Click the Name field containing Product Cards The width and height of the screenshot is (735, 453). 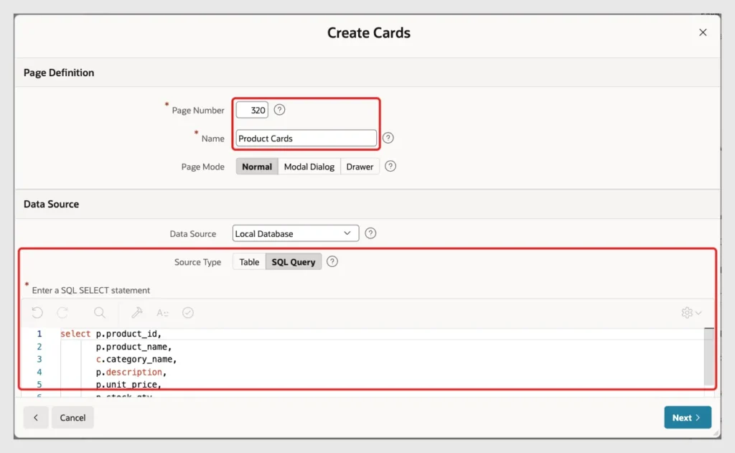[306, 139]
